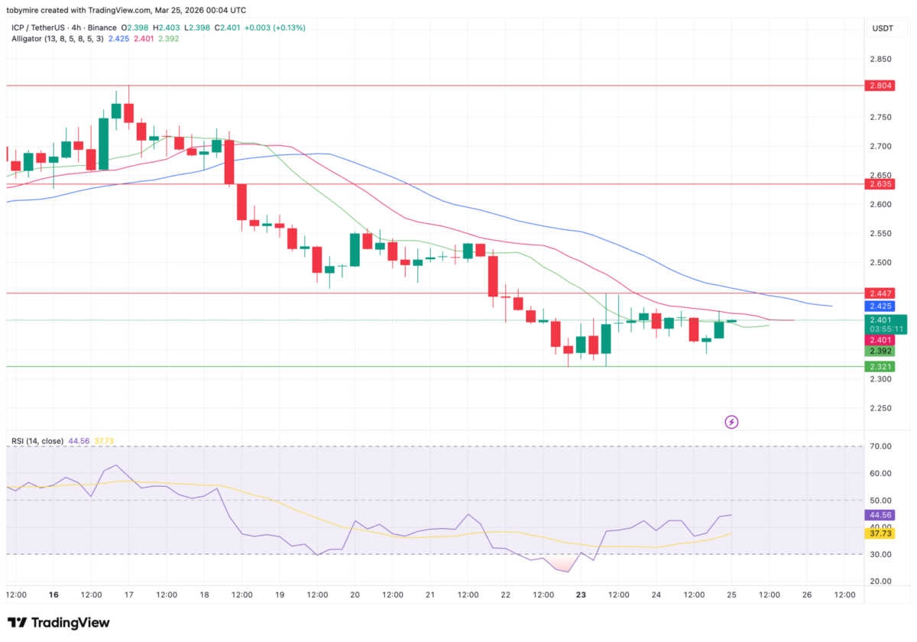Image resolution: width=917 pixels, height=642 pixels.
Task: Click the tobymire TradingView.com attribution text
Action: click(126, 10)
